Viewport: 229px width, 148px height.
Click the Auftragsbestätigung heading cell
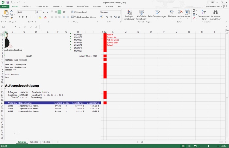[x=22, y=86]
